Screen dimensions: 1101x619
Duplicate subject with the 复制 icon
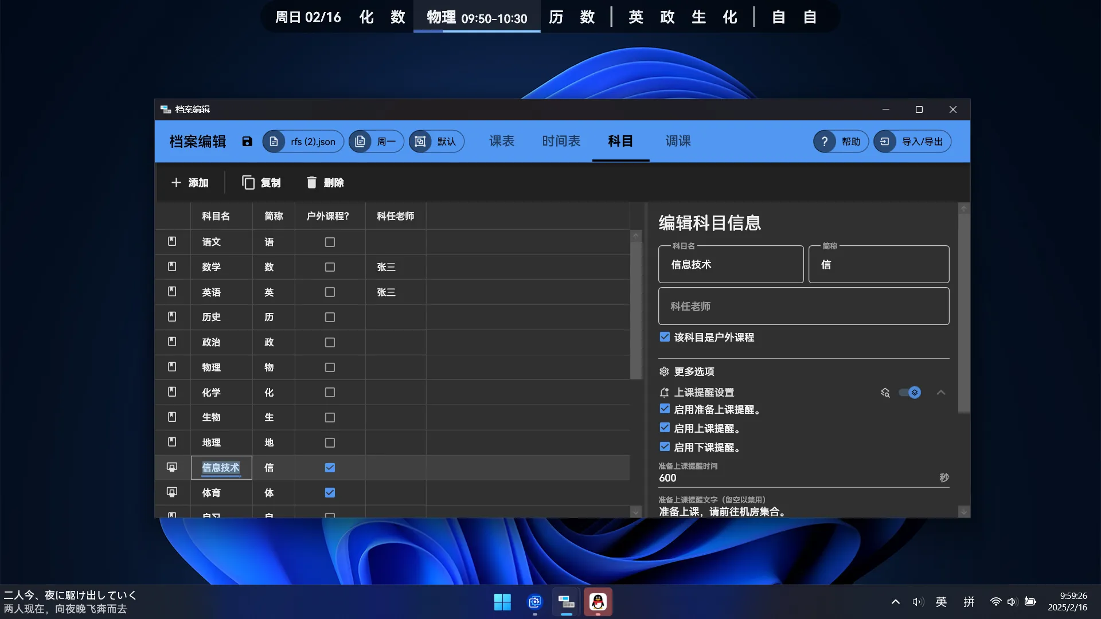point(248,182)
